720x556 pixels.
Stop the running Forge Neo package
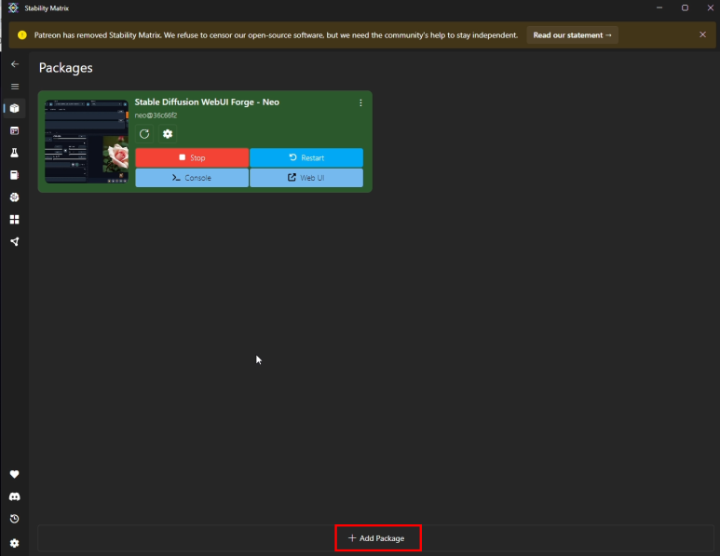point(192,157)
